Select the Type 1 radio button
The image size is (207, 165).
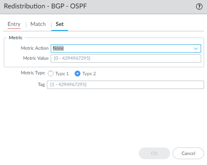point(51,74)
